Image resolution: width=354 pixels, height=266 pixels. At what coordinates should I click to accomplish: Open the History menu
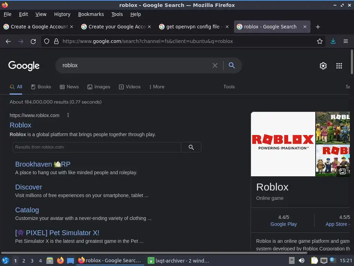[62, 14]
